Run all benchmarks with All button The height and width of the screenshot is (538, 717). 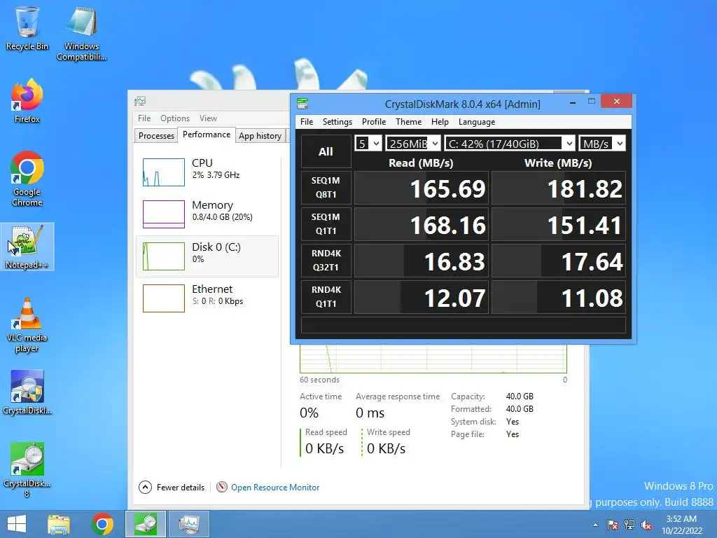click(x=326, y=151)
